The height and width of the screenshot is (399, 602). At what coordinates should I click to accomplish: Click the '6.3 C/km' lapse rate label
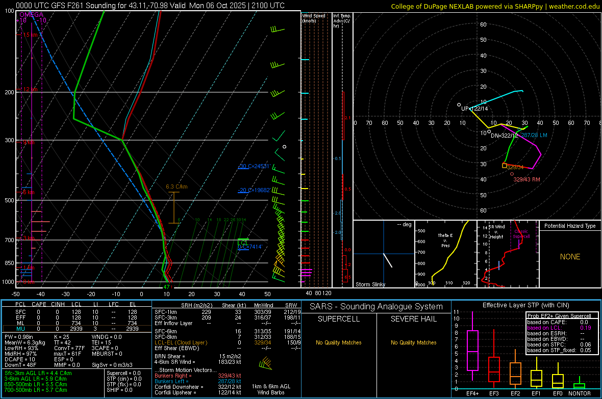tap(177, 187)
